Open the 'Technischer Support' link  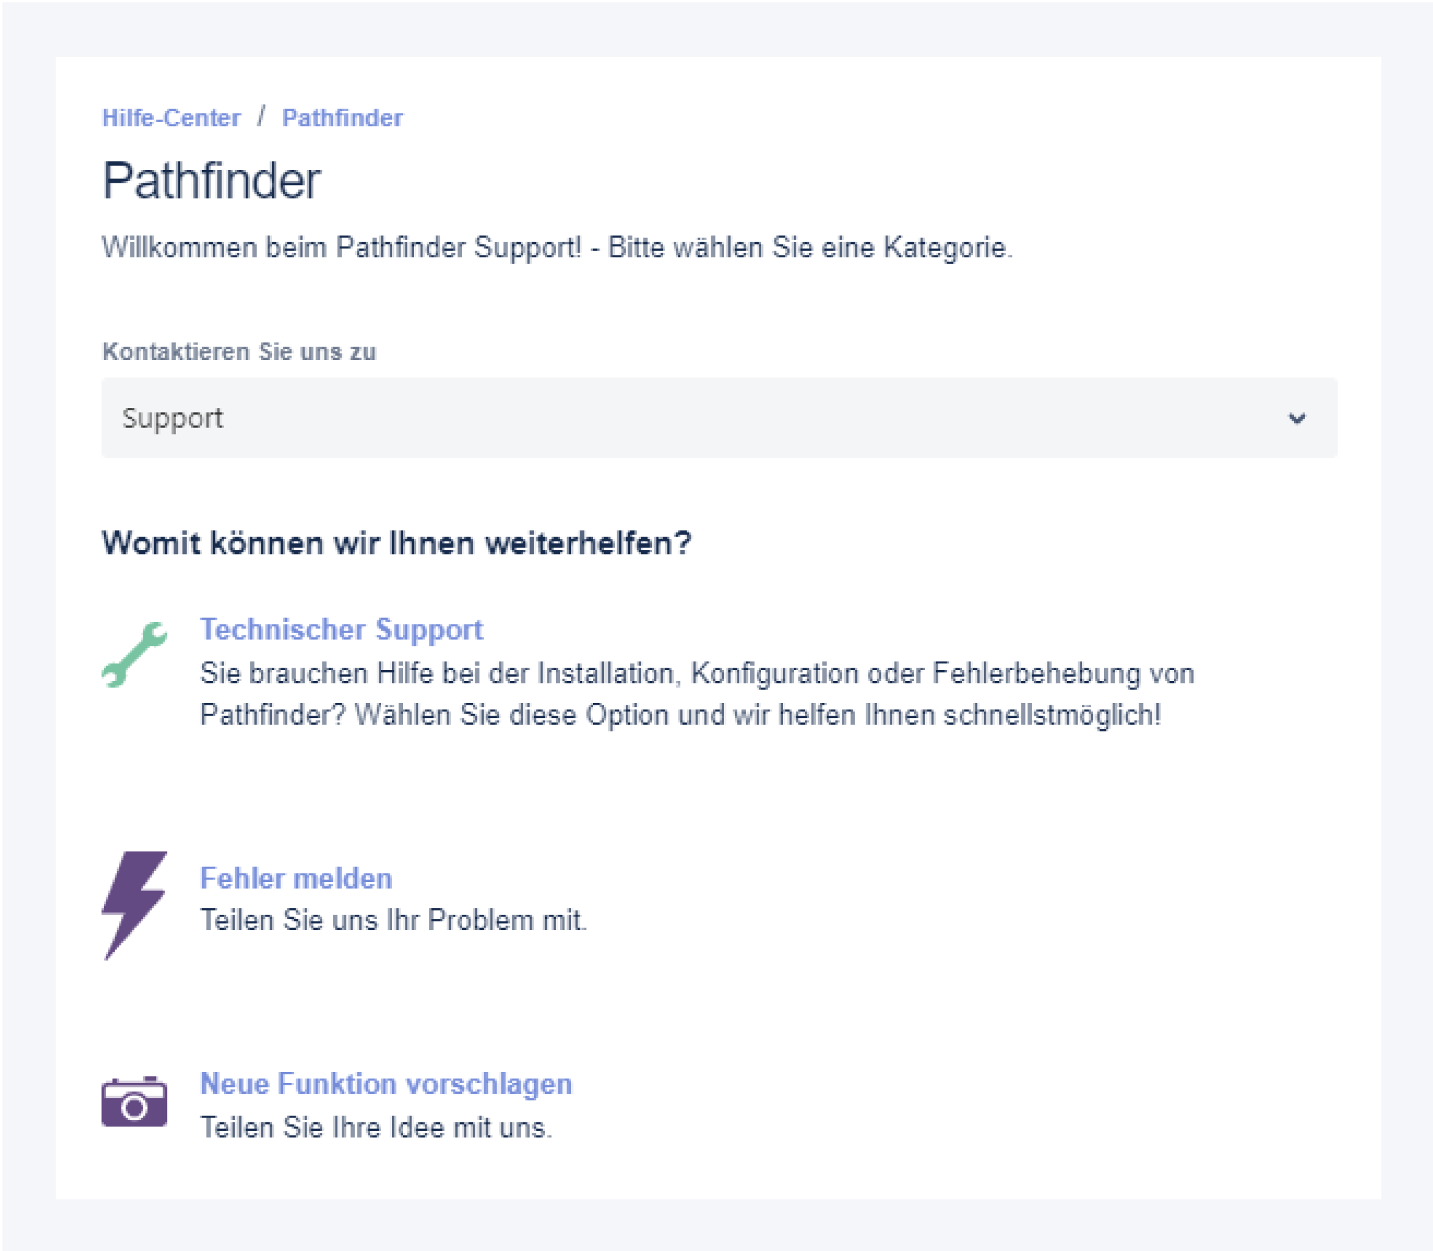click(x=341, y=629)
